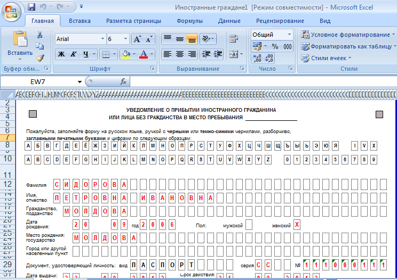Pick the red font color swatch
Viewport: 397px width, 280px height.
[143, 54]
